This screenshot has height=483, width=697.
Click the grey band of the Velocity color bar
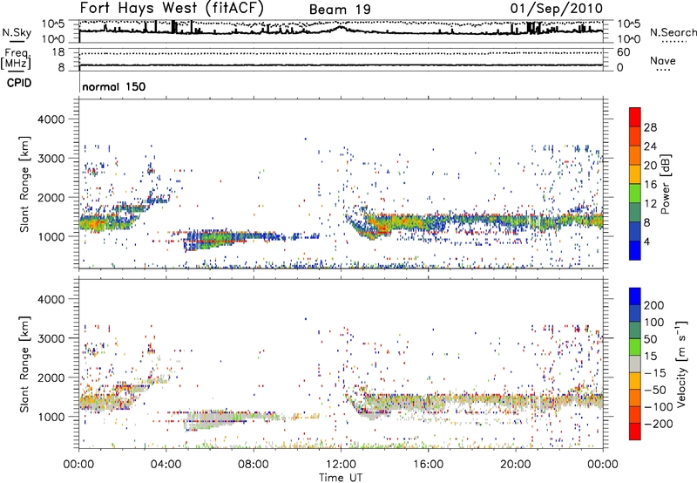pos(635,364)
